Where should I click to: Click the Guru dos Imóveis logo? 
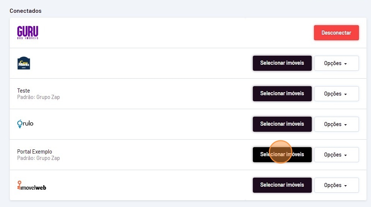point(28,33)
